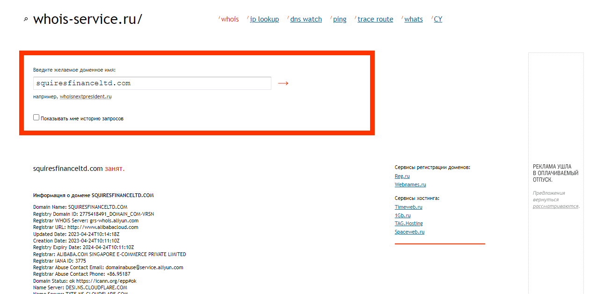Screen dimensions: 597x294
Task: Open the whois tab
Action: [x=230, y=19]
